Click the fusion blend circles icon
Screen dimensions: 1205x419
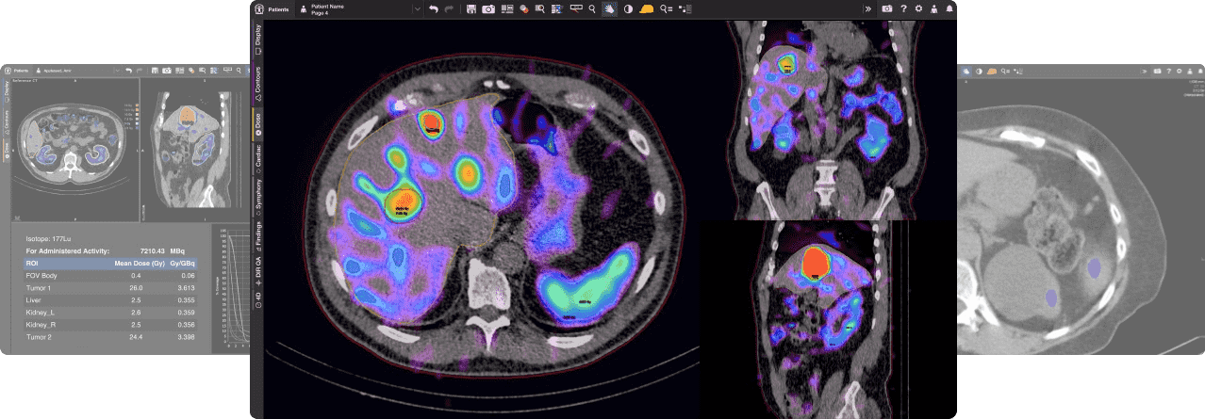523,8
